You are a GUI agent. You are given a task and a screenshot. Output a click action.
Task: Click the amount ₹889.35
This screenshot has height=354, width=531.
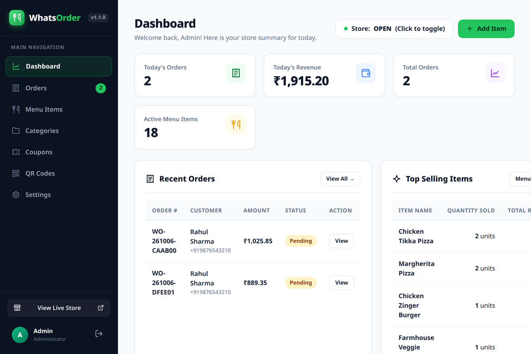[x=255, y=283]
